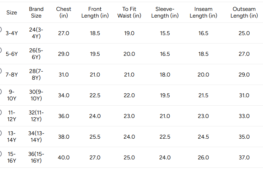This screenshot has height=171, width=263.
Task: Click the Brand Size column header
Action: coord(36,12)
